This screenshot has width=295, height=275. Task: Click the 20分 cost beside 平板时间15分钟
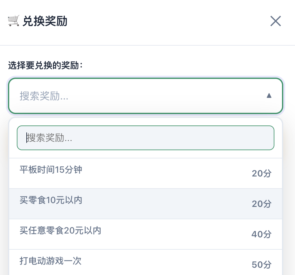click(x=262, y=173)
